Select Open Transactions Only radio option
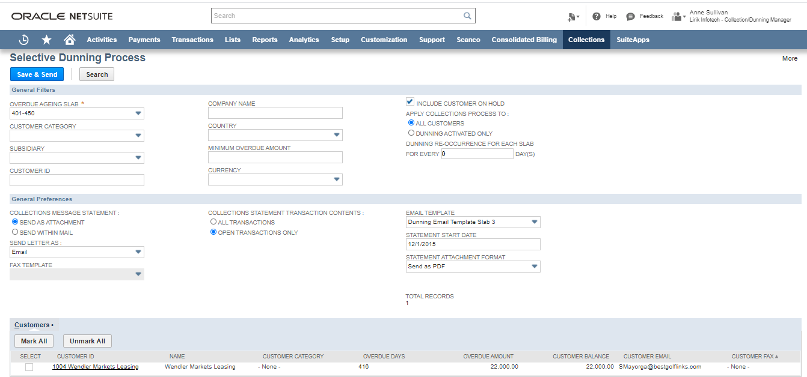Screen dimensions: 807x377 [x=213, y=232]
